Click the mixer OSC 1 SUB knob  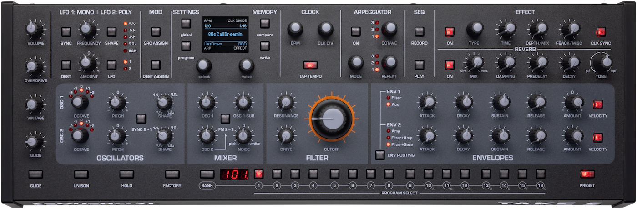coord(243,102)
